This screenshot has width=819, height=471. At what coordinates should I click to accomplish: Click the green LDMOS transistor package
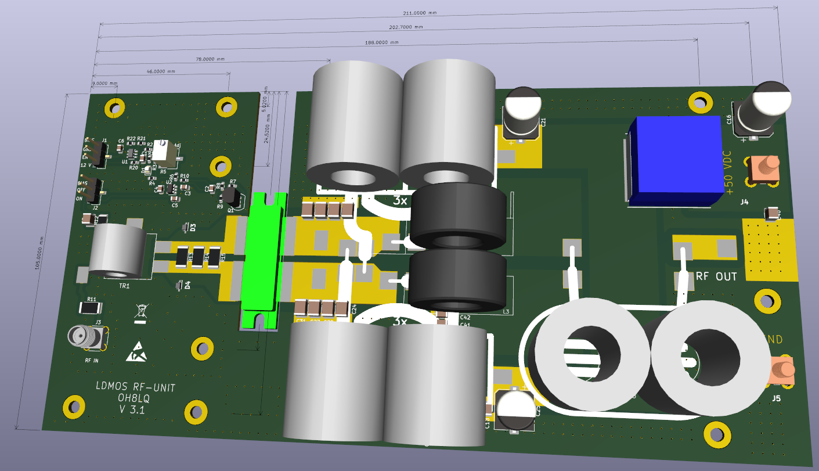[x=263, y=261]
